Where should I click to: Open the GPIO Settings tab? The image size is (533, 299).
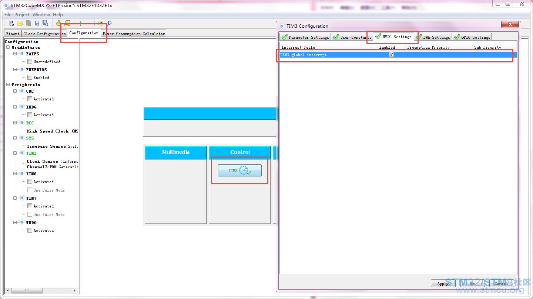click(x=472, y=37)
